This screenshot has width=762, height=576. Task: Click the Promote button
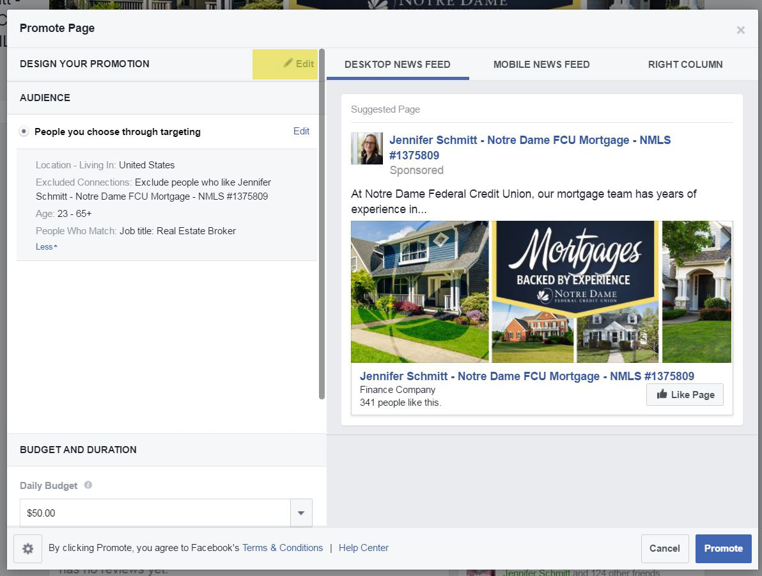723,548
